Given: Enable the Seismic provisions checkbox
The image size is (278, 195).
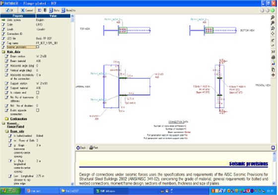Looking at the screenshot, I should tap(38, 47).
